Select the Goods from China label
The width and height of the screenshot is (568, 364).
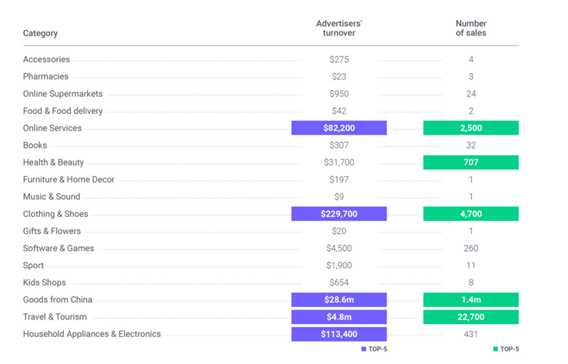tap(58, 300)
